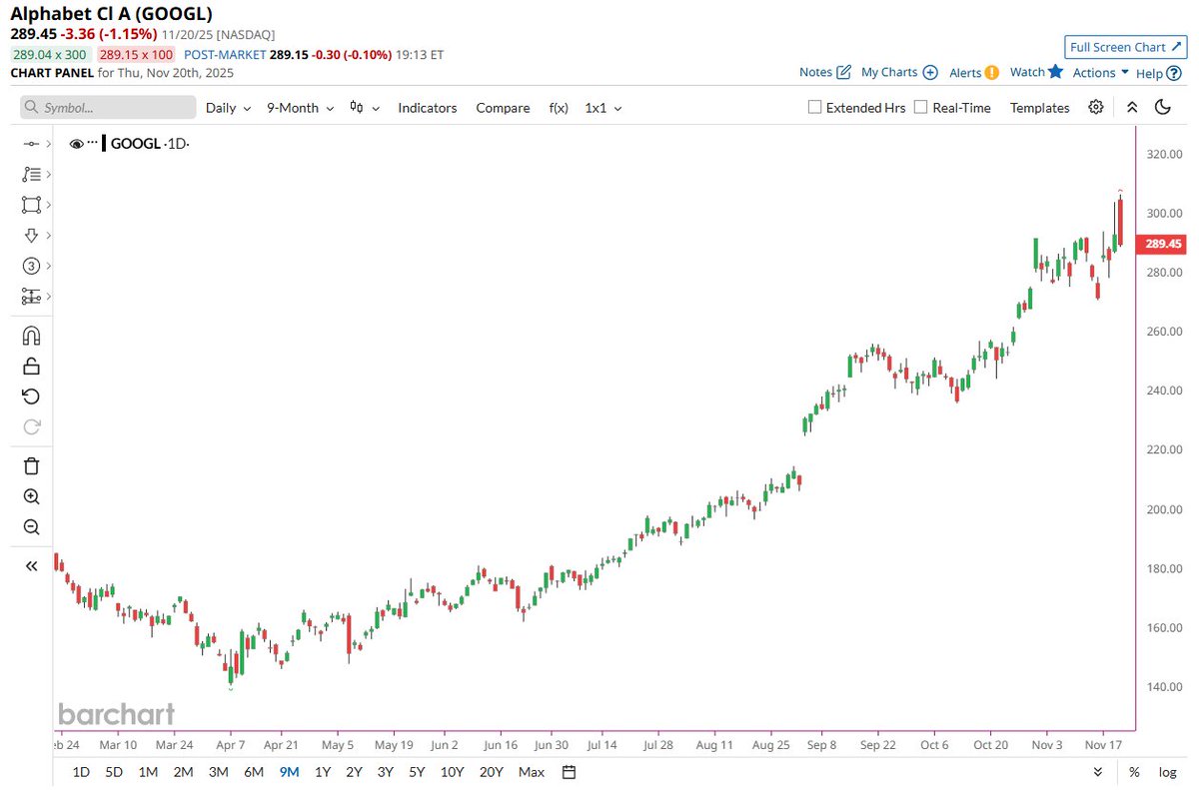
Task: Add GOOGL to Watch list
Action: click(1036, 72)
